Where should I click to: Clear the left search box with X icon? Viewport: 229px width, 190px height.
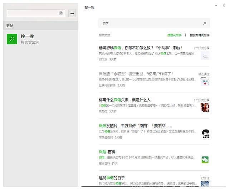[61, 13]
